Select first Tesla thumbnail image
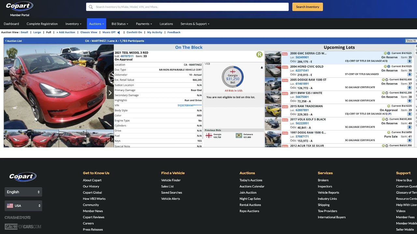This screenshot has height=234, width=417. pyautogui.click(x=18, y=138)
